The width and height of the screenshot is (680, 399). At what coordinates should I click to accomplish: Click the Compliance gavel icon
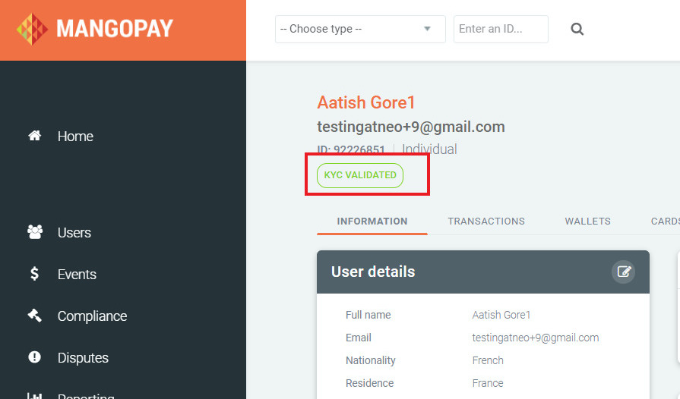click(x=35, y=316)
